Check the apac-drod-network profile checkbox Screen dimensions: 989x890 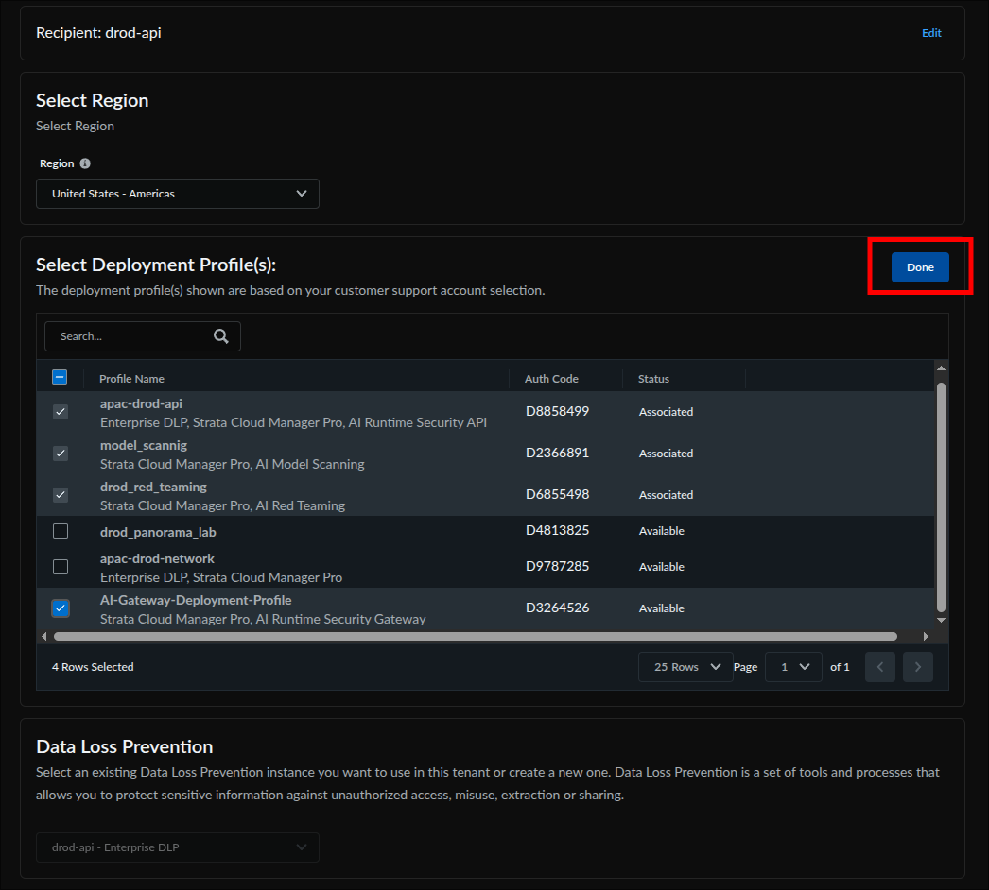click(x=61, y=567)
